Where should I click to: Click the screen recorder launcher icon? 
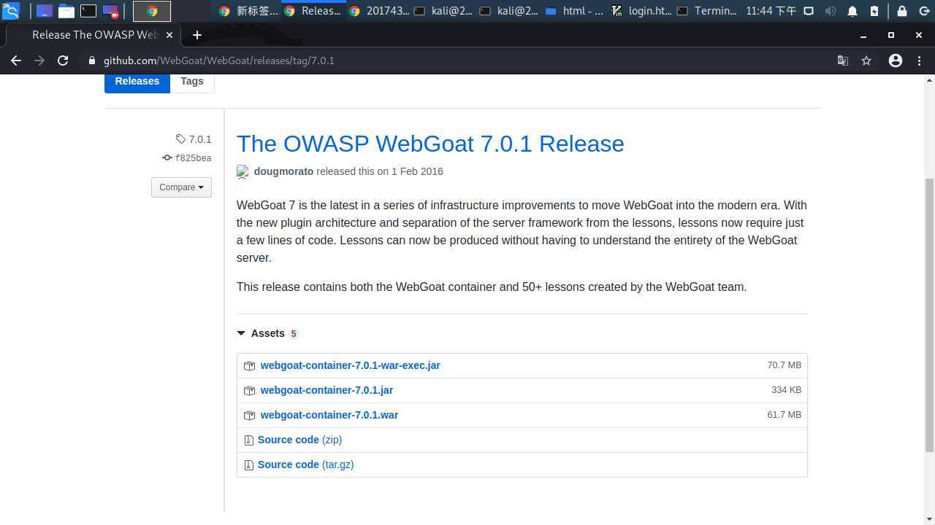point(110,11)
